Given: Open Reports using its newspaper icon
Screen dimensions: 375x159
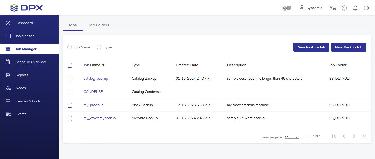Looking at the screenshot, I should [8, 75].
